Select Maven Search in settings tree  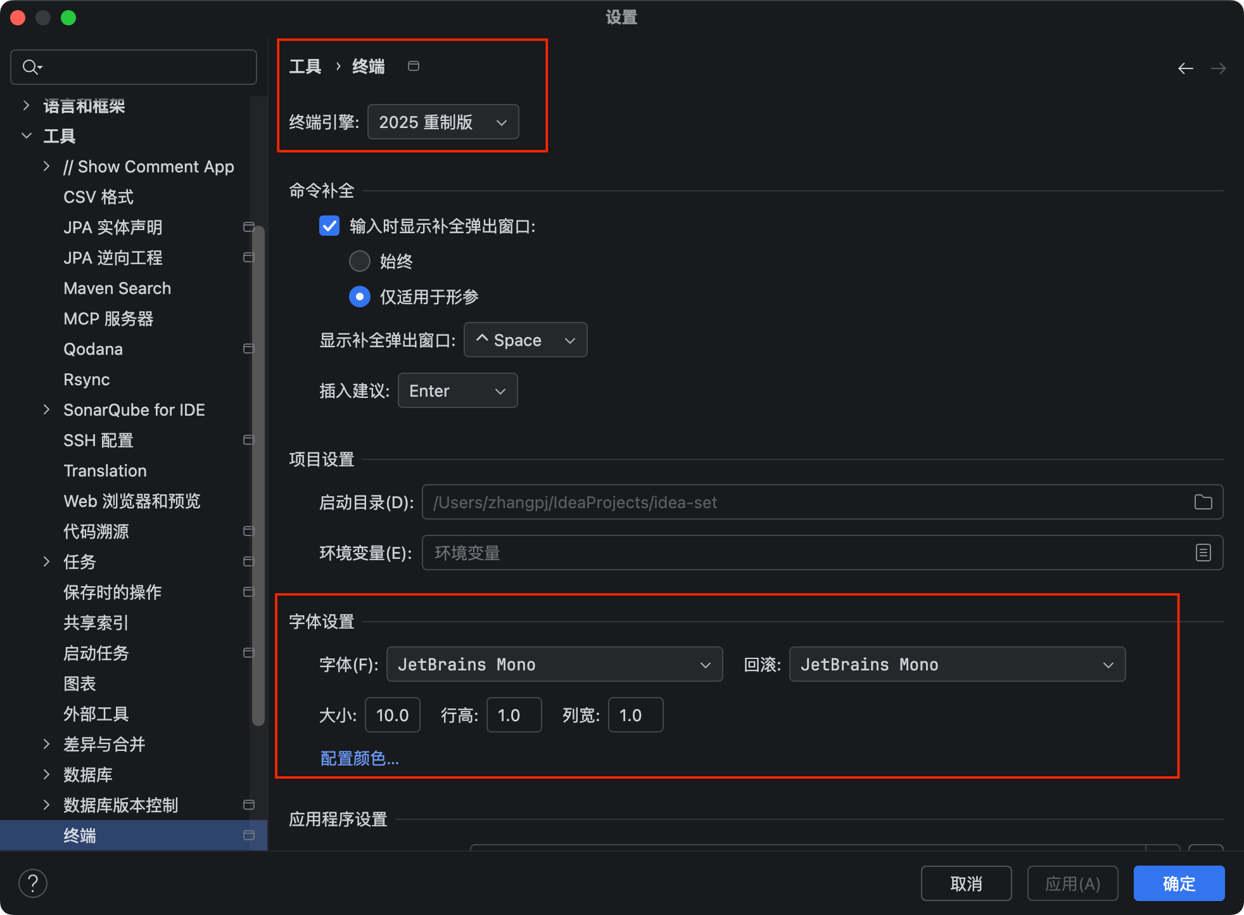click(x=117, y=288)
